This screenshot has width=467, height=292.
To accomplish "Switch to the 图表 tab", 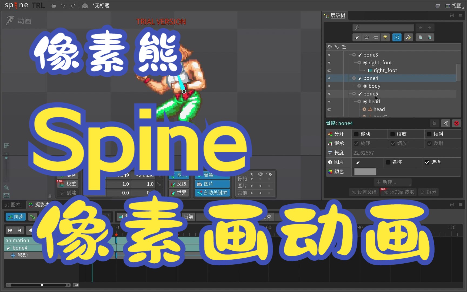I will tap(13, 205).
